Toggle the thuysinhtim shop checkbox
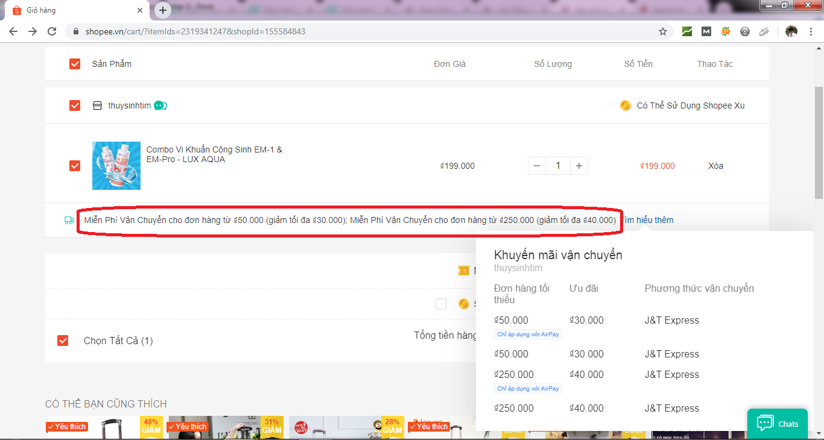The width and height of the screenshot is (824, 440). 75,105
